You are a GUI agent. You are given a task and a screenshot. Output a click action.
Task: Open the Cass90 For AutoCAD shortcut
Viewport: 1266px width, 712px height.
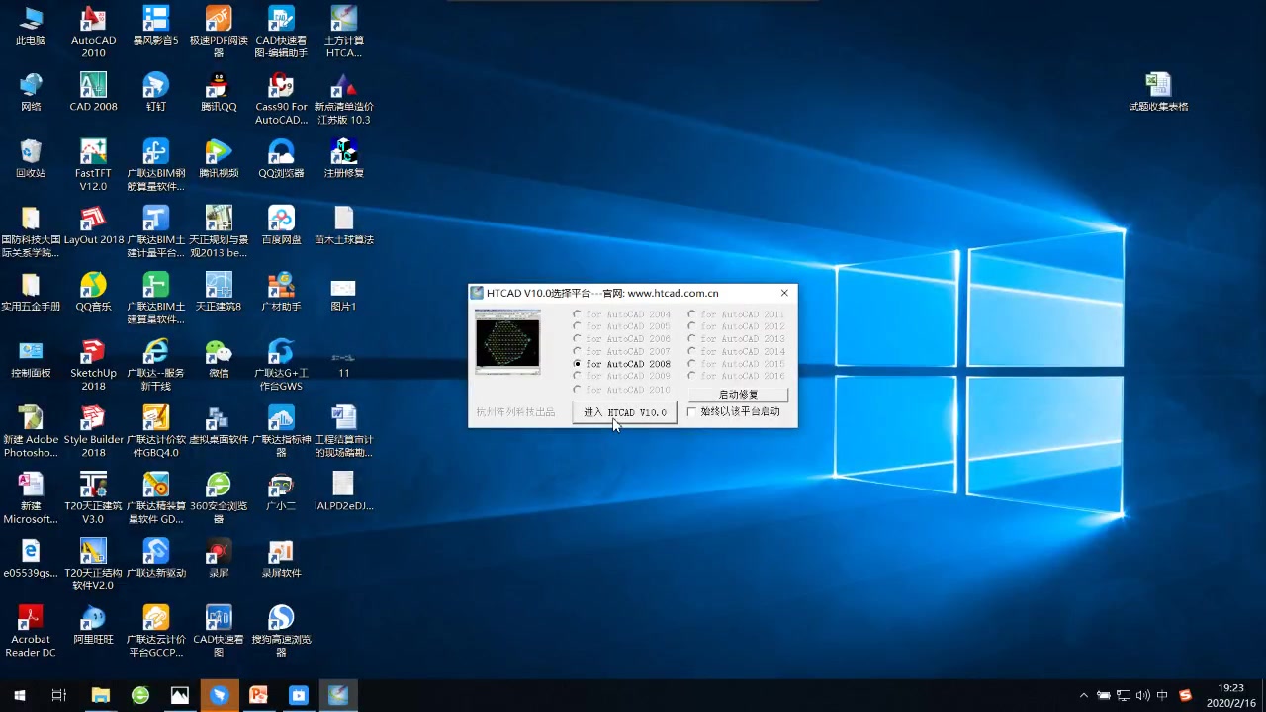pos(281,99)
